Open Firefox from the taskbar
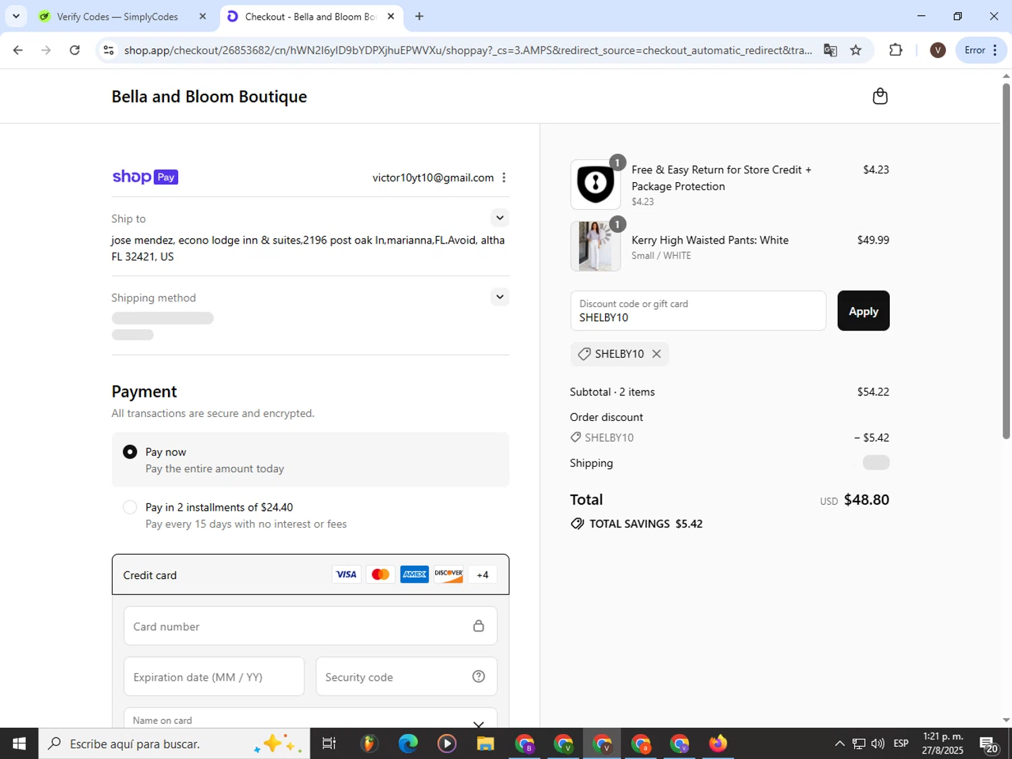Image resolution: width=1012 pixels, height=759 pixels. pos(718,743)
